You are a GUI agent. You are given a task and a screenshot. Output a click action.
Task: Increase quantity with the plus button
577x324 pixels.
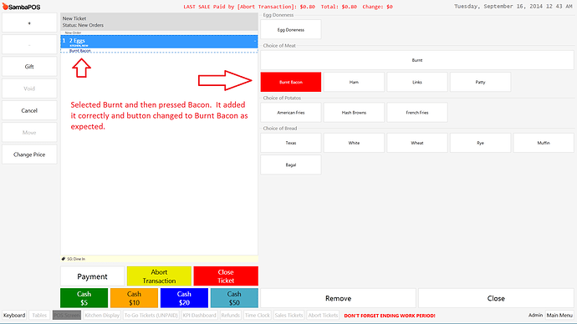[x=29, y=23]
